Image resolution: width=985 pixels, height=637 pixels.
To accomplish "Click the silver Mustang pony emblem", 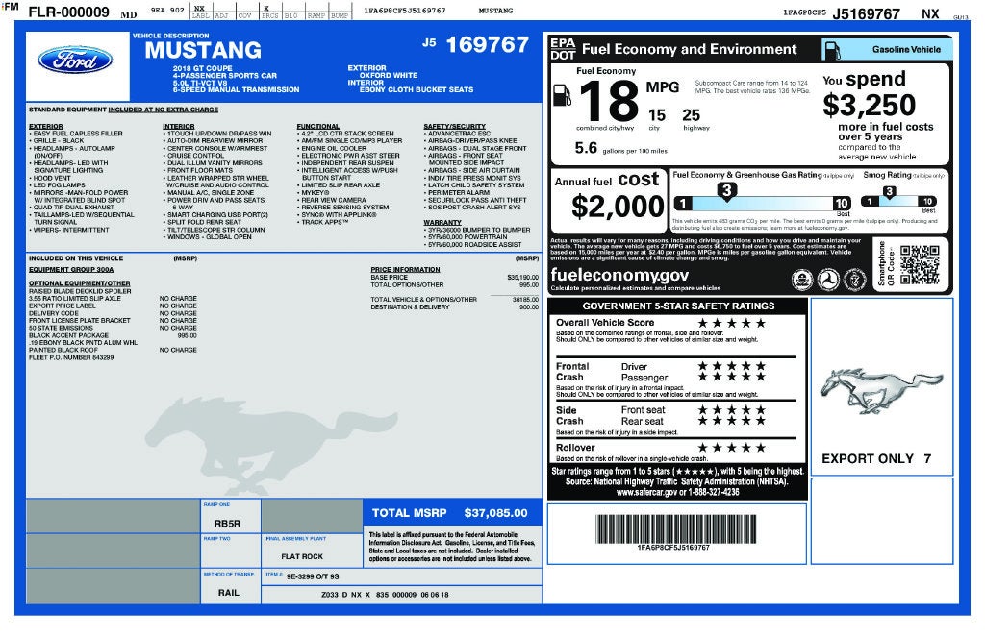I will point(881,390).
